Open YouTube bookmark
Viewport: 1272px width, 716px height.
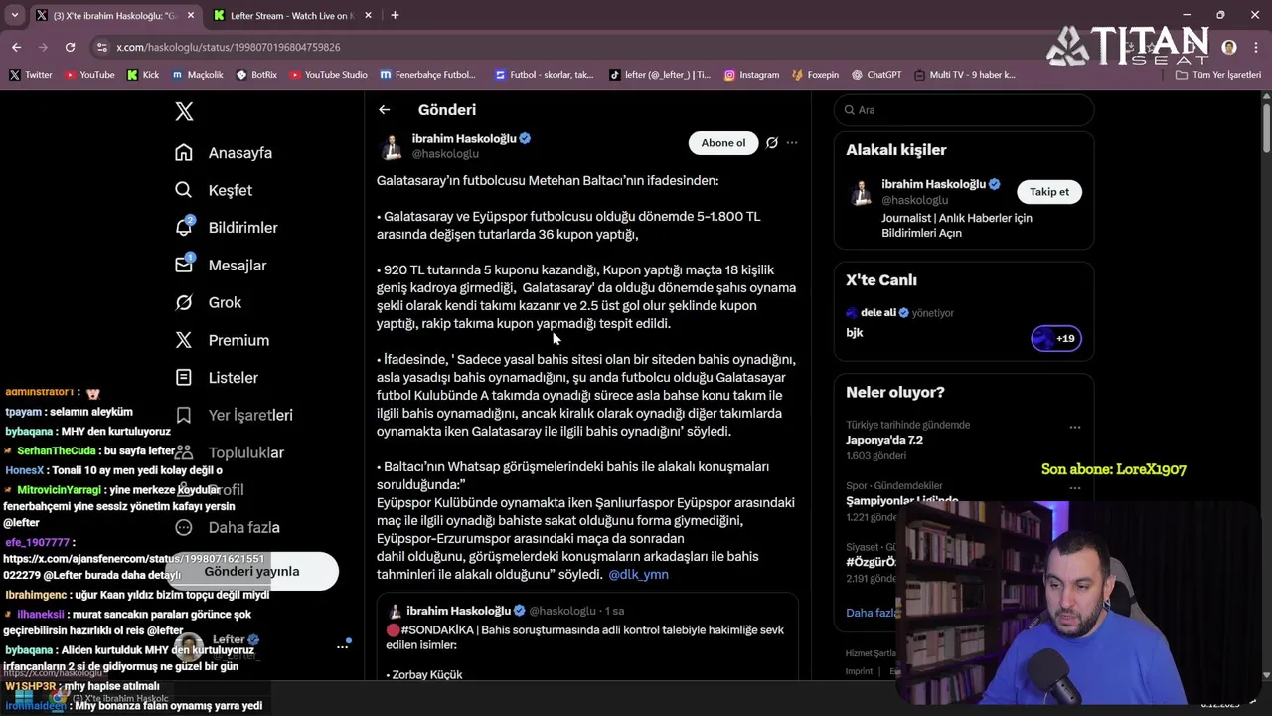pos(89,75)
